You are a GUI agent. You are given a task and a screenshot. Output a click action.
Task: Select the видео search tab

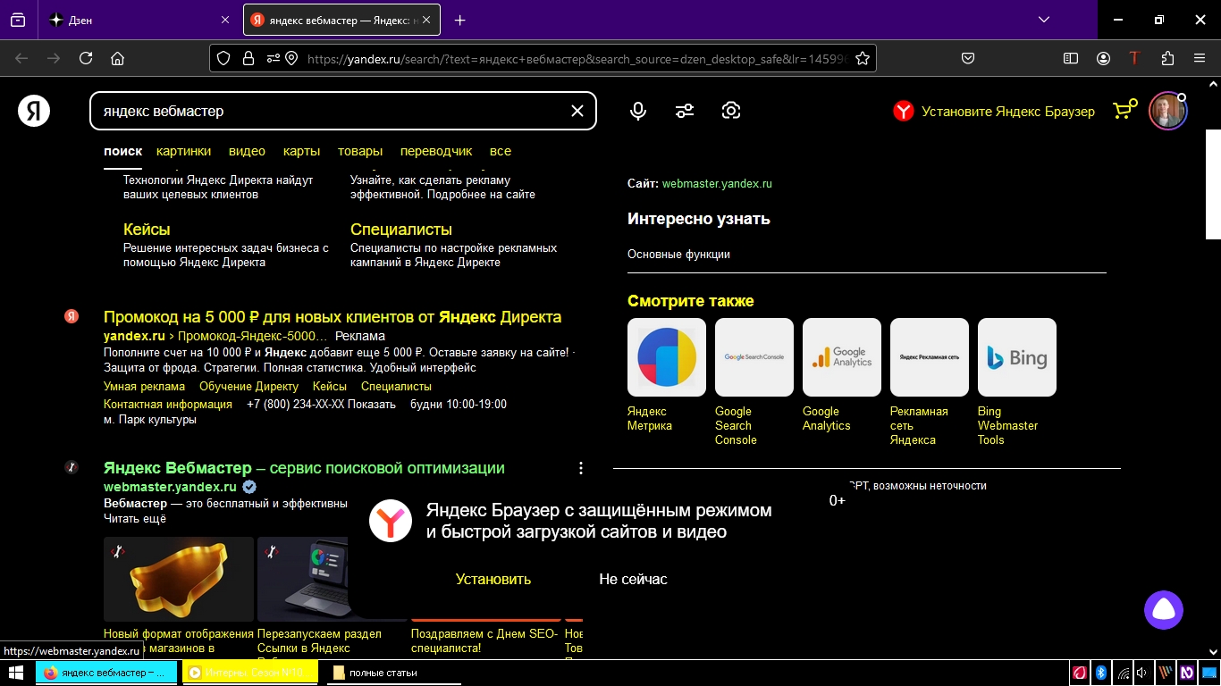(x=247, y=151)
